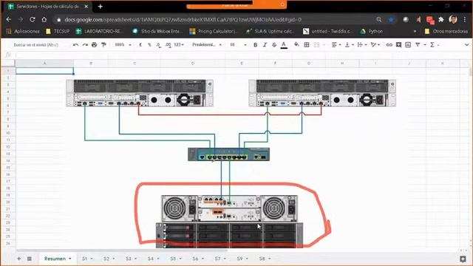Create a filter from toolbar
This screenshot has width=473, height=266.
[x=418, y=44]
